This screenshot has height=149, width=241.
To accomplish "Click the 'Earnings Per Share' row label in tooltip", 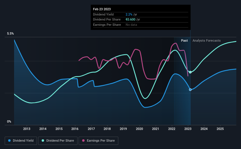I will tap(107, 25).
